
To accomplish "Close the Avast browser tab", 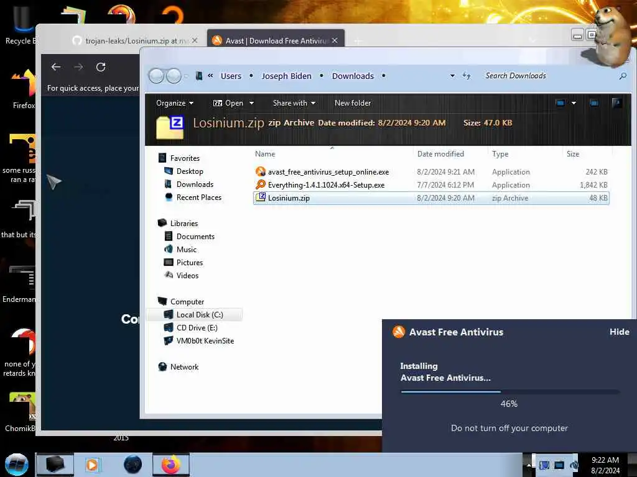I will [334, 40].
